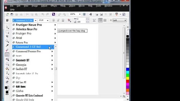Expand Geometr BT submenu arrow
Screen dimensions: 180x101
[x=52, y=60]
